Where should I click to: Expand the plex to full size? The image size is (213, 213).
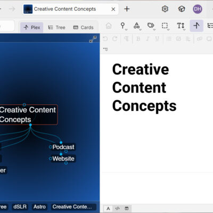click(x=93, y=39)
